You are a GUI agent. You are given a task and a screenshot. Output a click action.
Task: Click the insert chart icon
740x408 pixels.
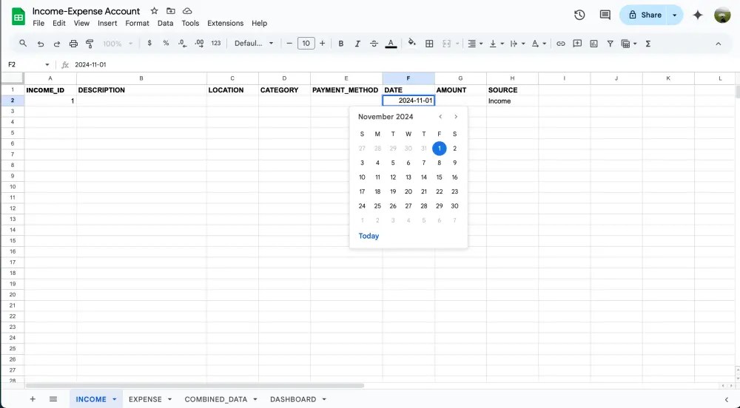593,44
